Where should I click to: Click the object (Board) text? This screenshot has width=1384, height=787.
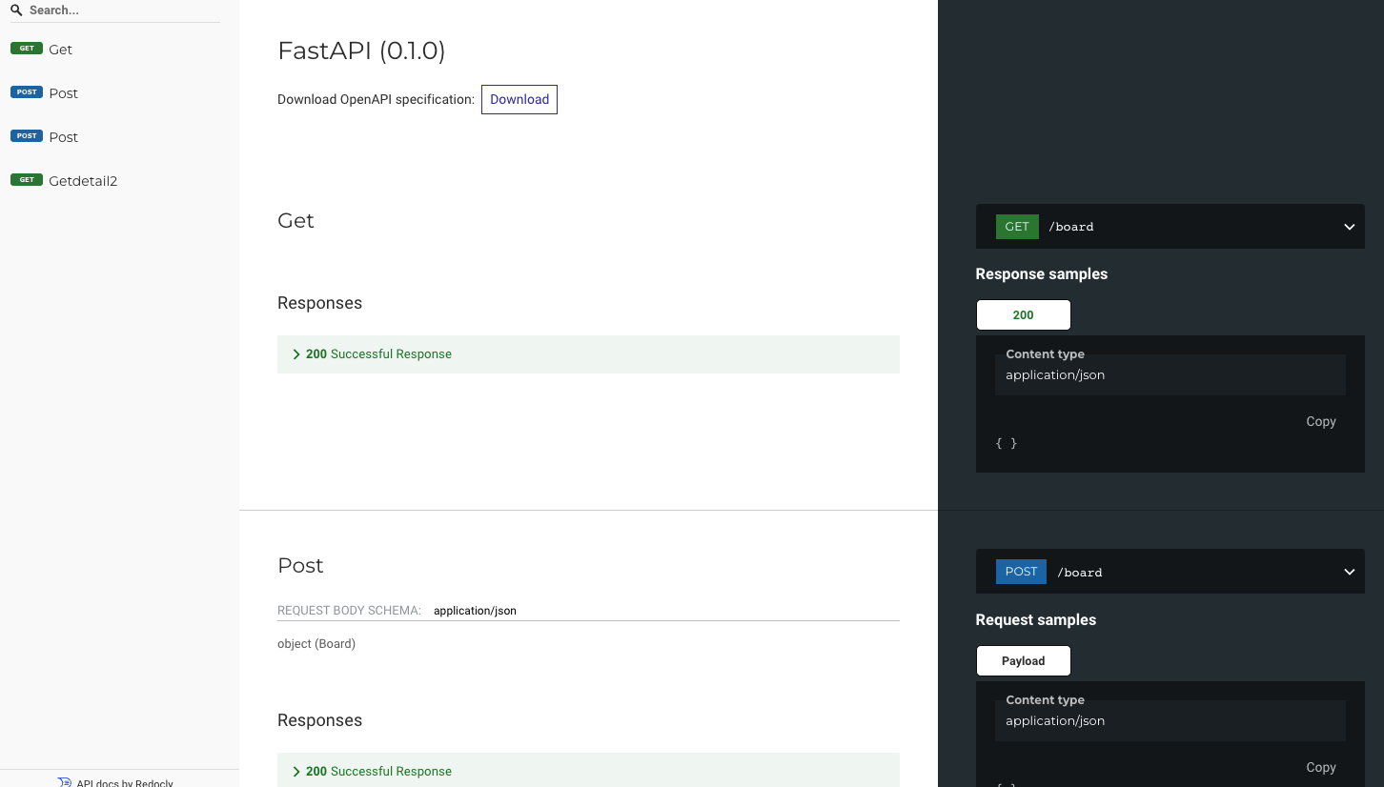[316, 644]
